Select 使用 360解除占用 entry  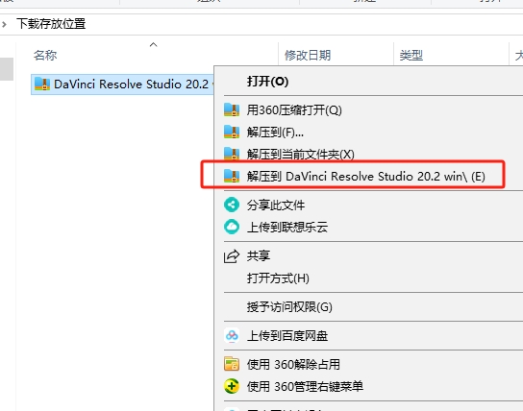[x=293, y=364]
